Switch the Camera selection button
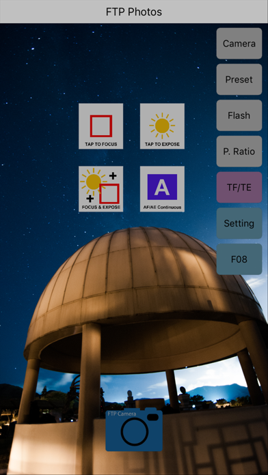Image resolution: width=268 pixels, height=475 pixels. [239, 43]
